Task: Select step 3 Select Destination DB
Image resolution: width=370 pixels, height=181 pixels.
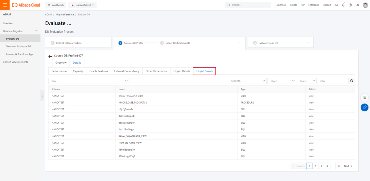Action: [175, 43]
